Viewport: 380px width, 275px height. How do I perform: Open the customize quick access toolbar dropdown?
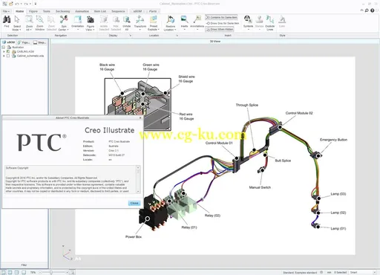click(36, 4)
